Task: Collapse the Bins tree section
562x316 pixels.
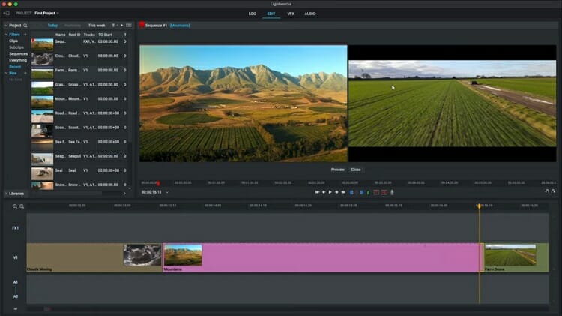Action: coord(6,74)
